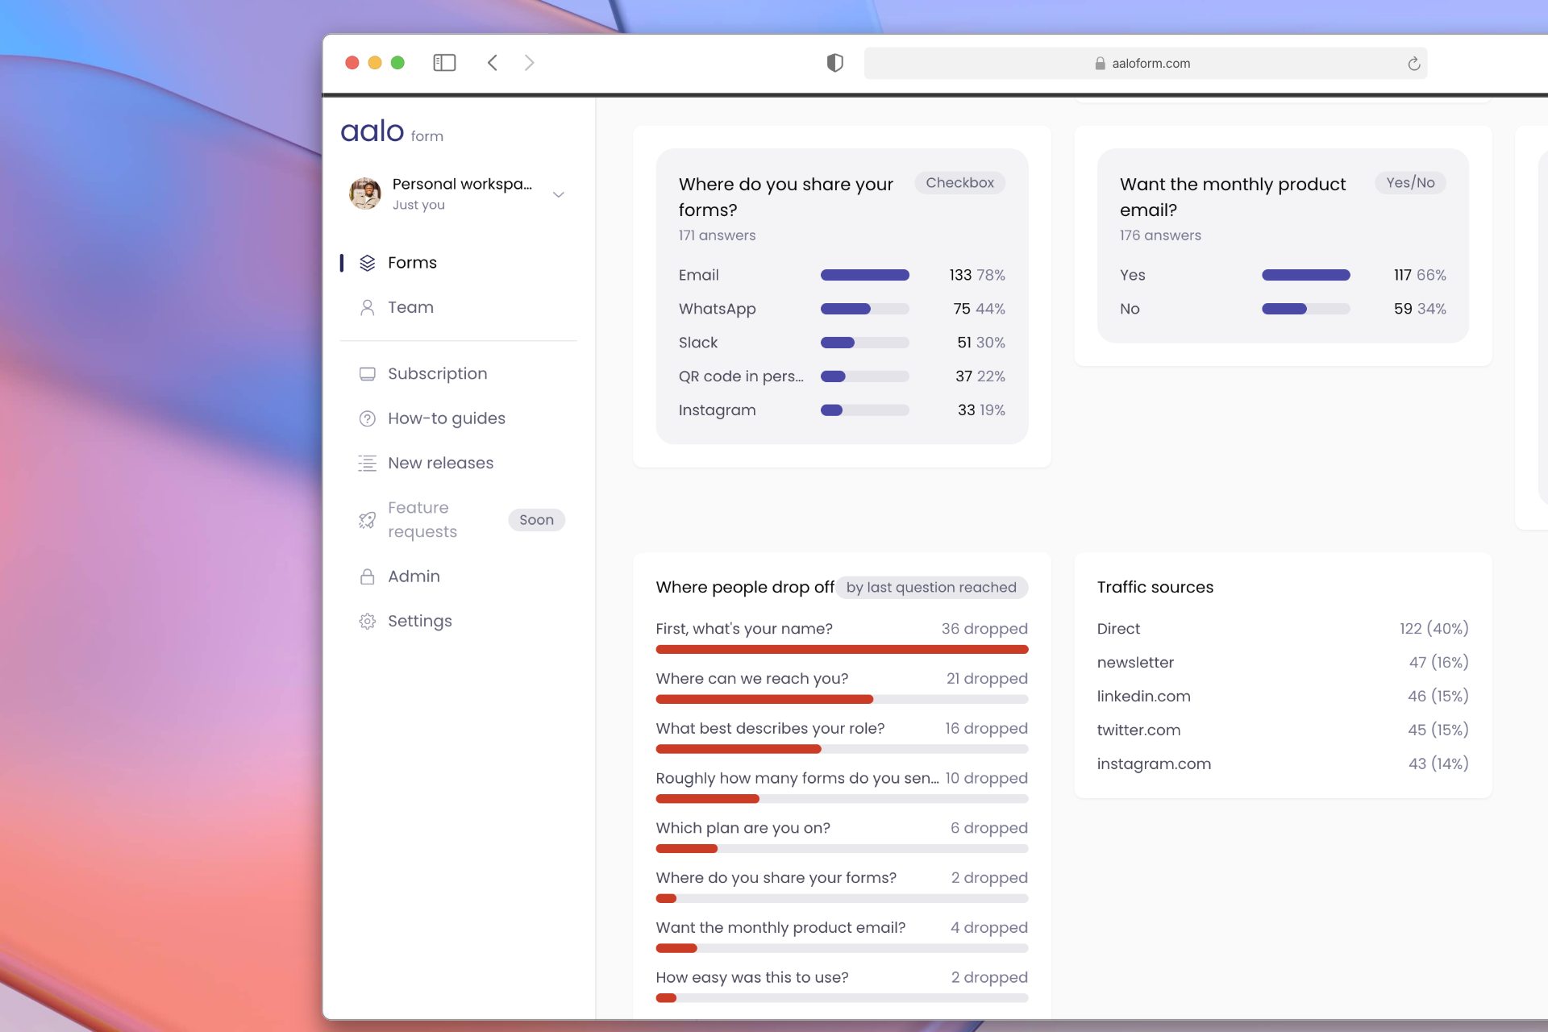Click the aaloform.com address bar
The height and width of the screenshot is (1032, 1548).
[x=1145, y=64]
